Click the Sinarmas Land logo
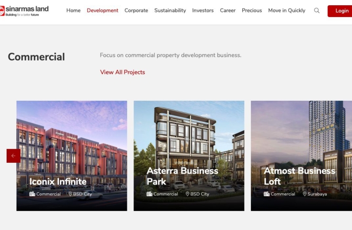The image size is (352, 230). tap(24, 11)
